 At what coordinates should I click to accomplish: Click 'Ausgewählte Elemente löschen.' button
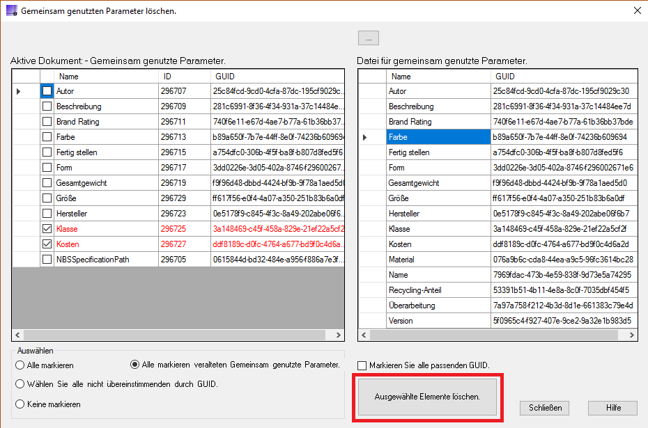[427, 397]
